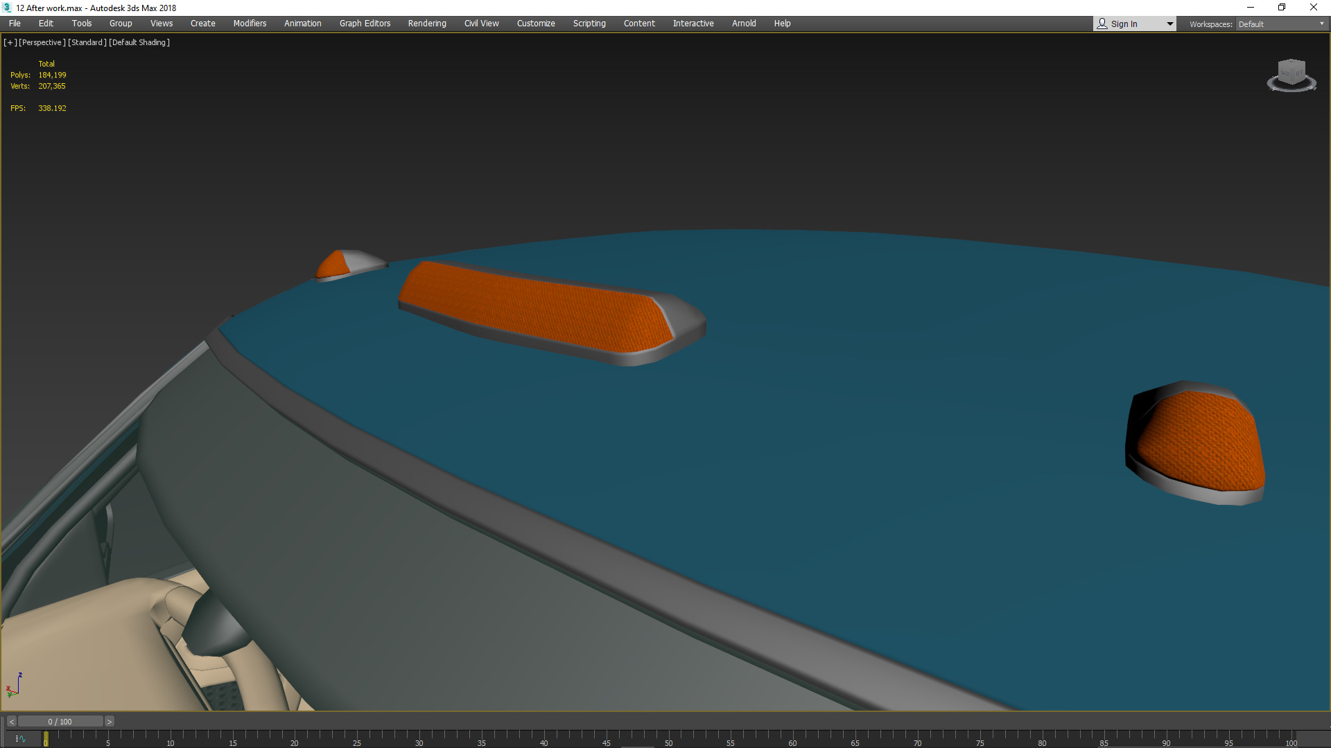Click the Sign In user icon
The width and height of the screenshot is (1331, 748).
(x=1102, y=24)
